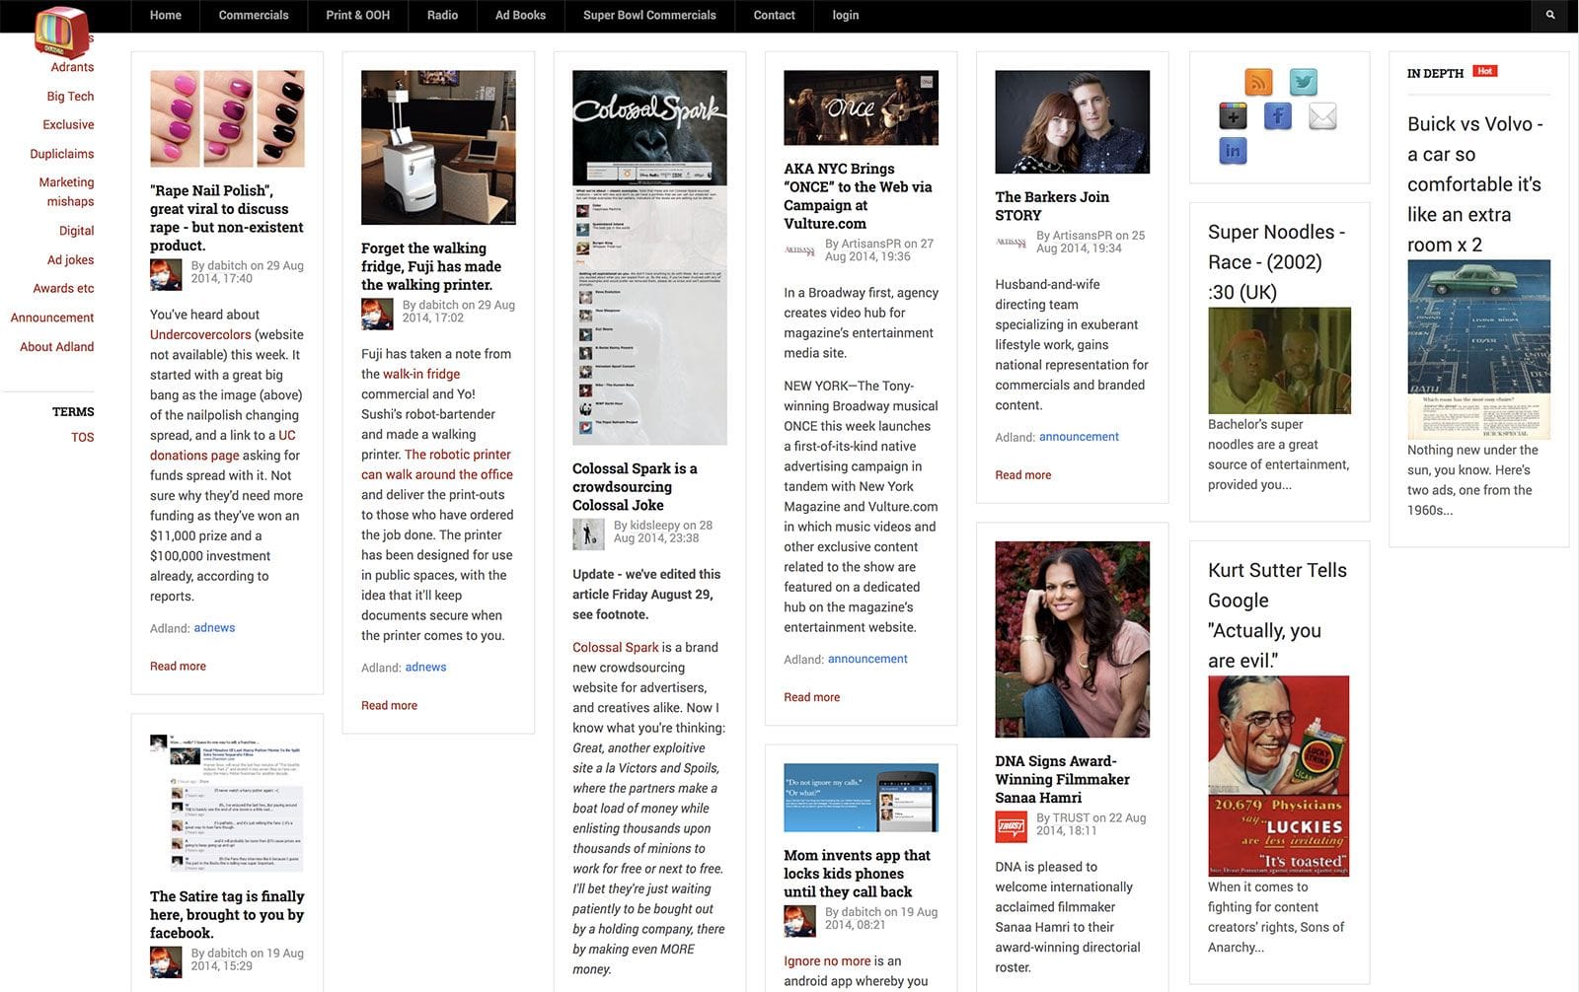Open the TOS link under Terms
This screenshot has width=1579, height=992.
[x=83, y=437]
